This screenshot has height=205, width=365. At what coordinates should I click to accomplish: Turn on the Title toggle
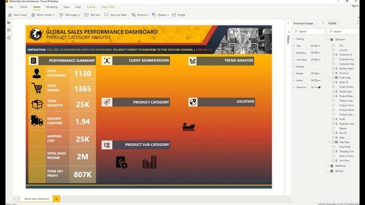point(317,46)
